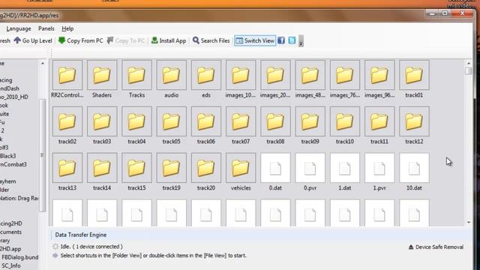Select the track12 folder

(x=414, y=121)
